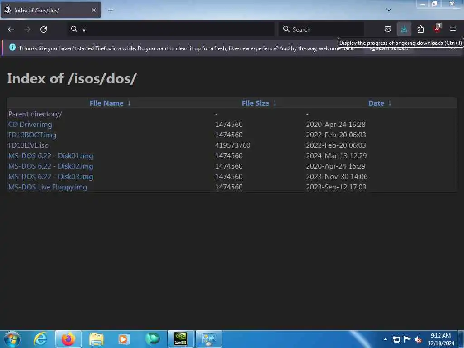Screen dimensions: 464x348
Task: Sort the list by File Size
Action: pos(256,103)
